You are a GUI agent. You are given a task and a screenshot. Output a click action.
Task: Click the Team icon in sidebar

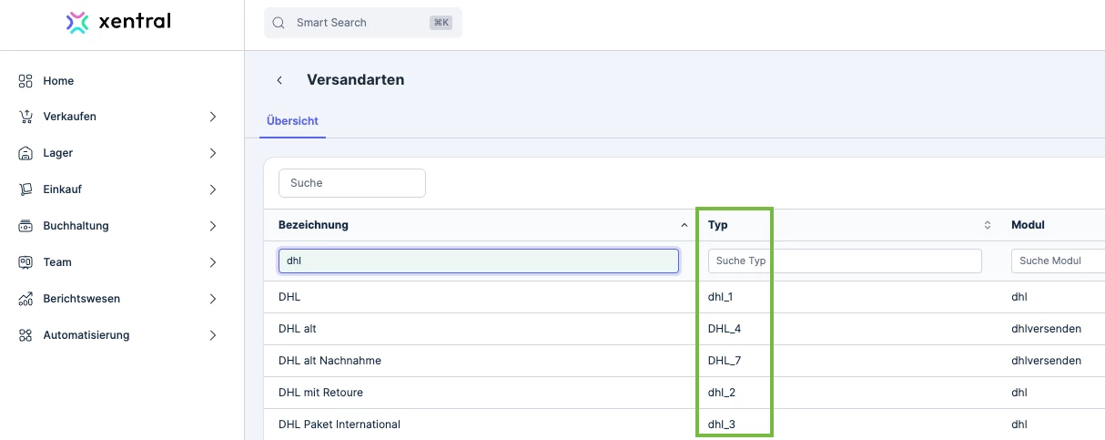pos(25,262)
